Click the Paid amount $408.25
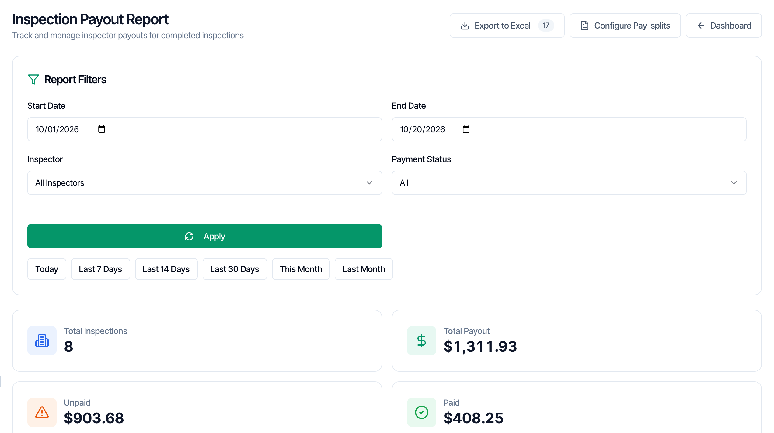The width and height of the screenshot is (774, 433). (473, 418)
